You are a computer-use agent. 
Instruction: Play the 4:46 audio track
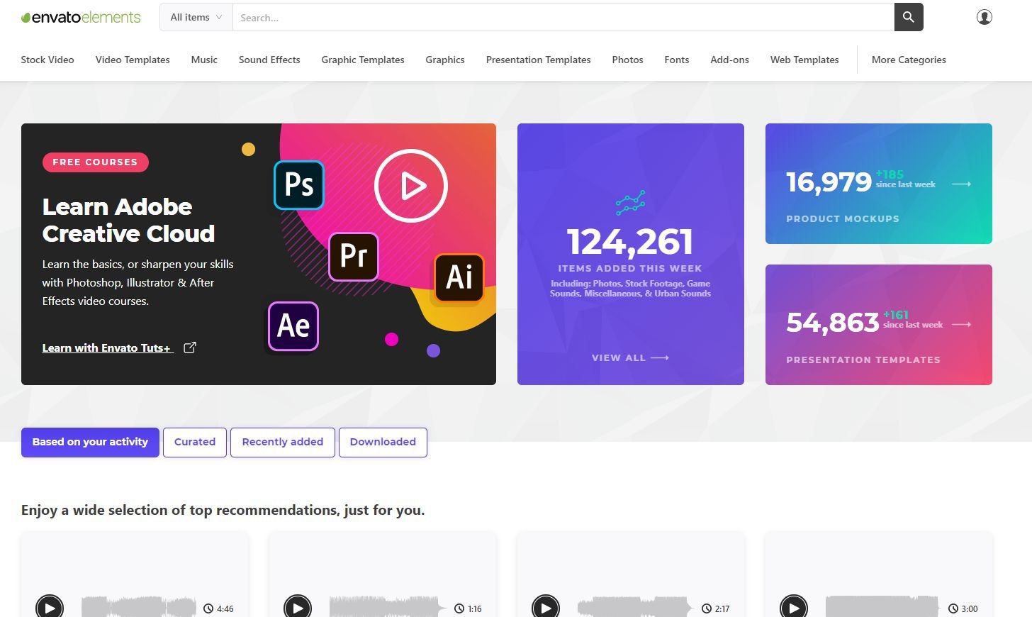click(50, 608)
